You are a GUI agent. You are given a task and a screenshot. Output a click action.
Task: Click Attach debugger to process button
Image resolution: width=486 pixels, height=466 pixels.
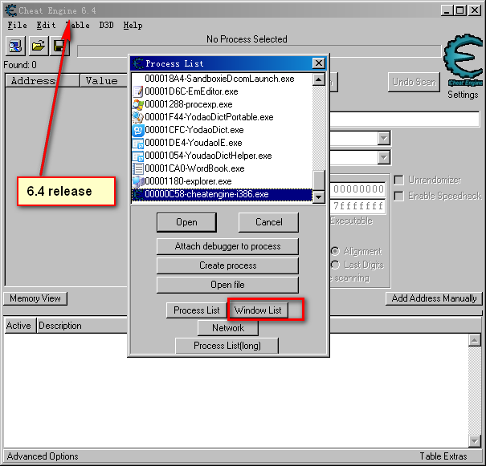(227, 246)
